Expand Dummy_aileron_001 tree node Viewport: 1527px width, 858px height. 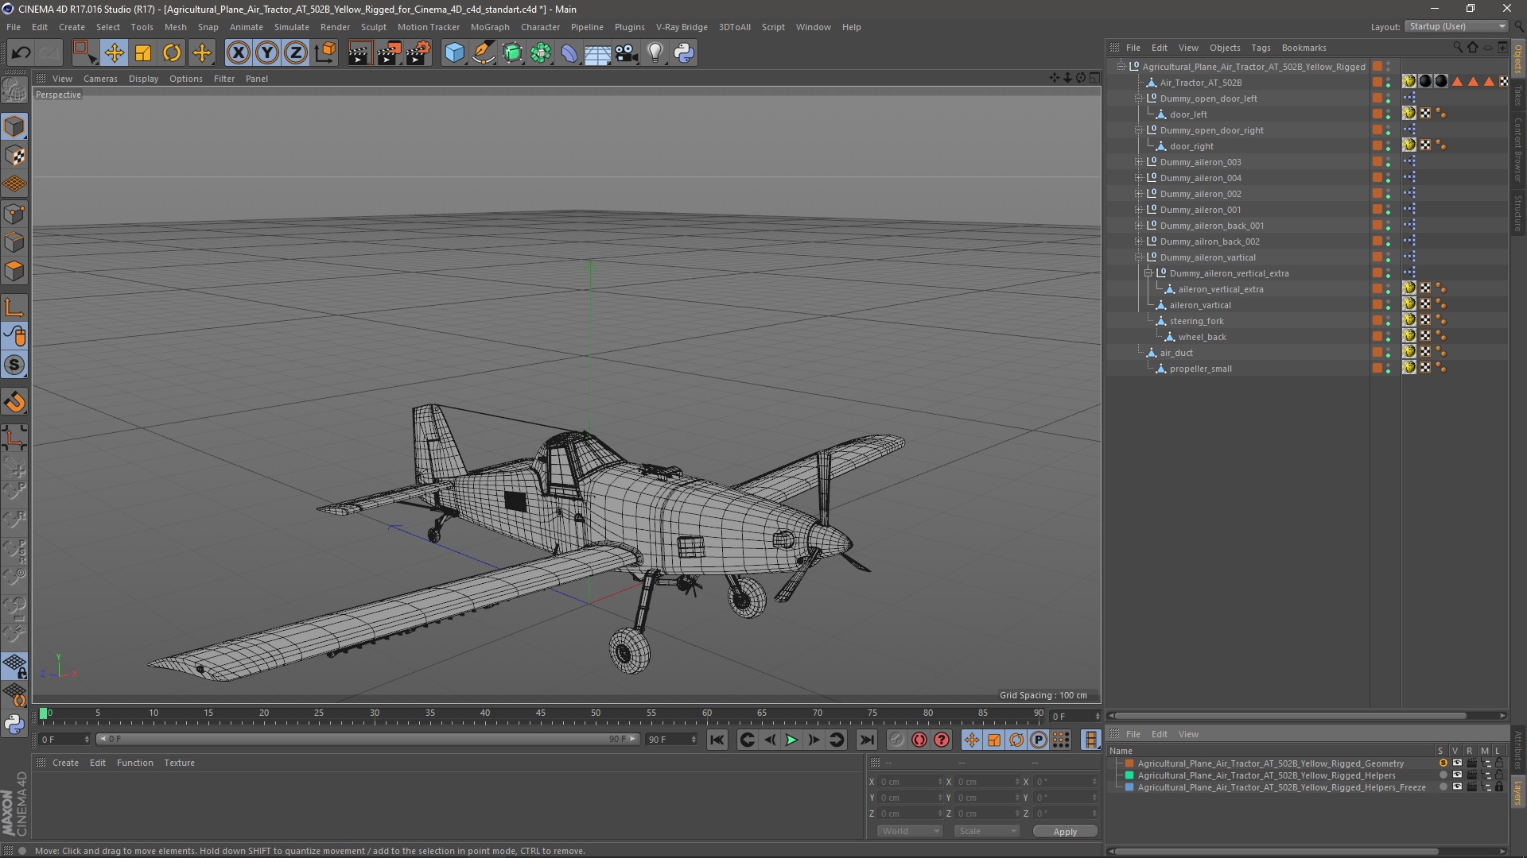point(1139,210)
